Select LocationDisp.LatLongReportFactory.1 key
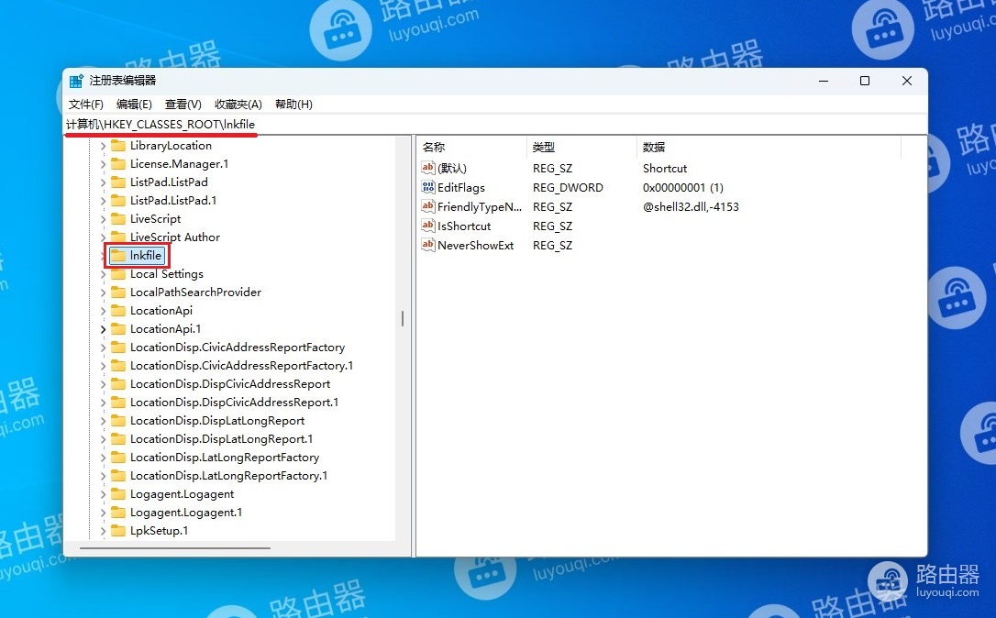 (228, 476)
